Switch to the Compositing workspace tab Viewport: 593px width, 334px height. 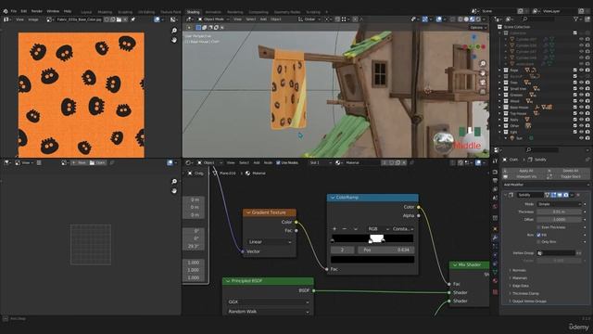(x=259, y=12)
